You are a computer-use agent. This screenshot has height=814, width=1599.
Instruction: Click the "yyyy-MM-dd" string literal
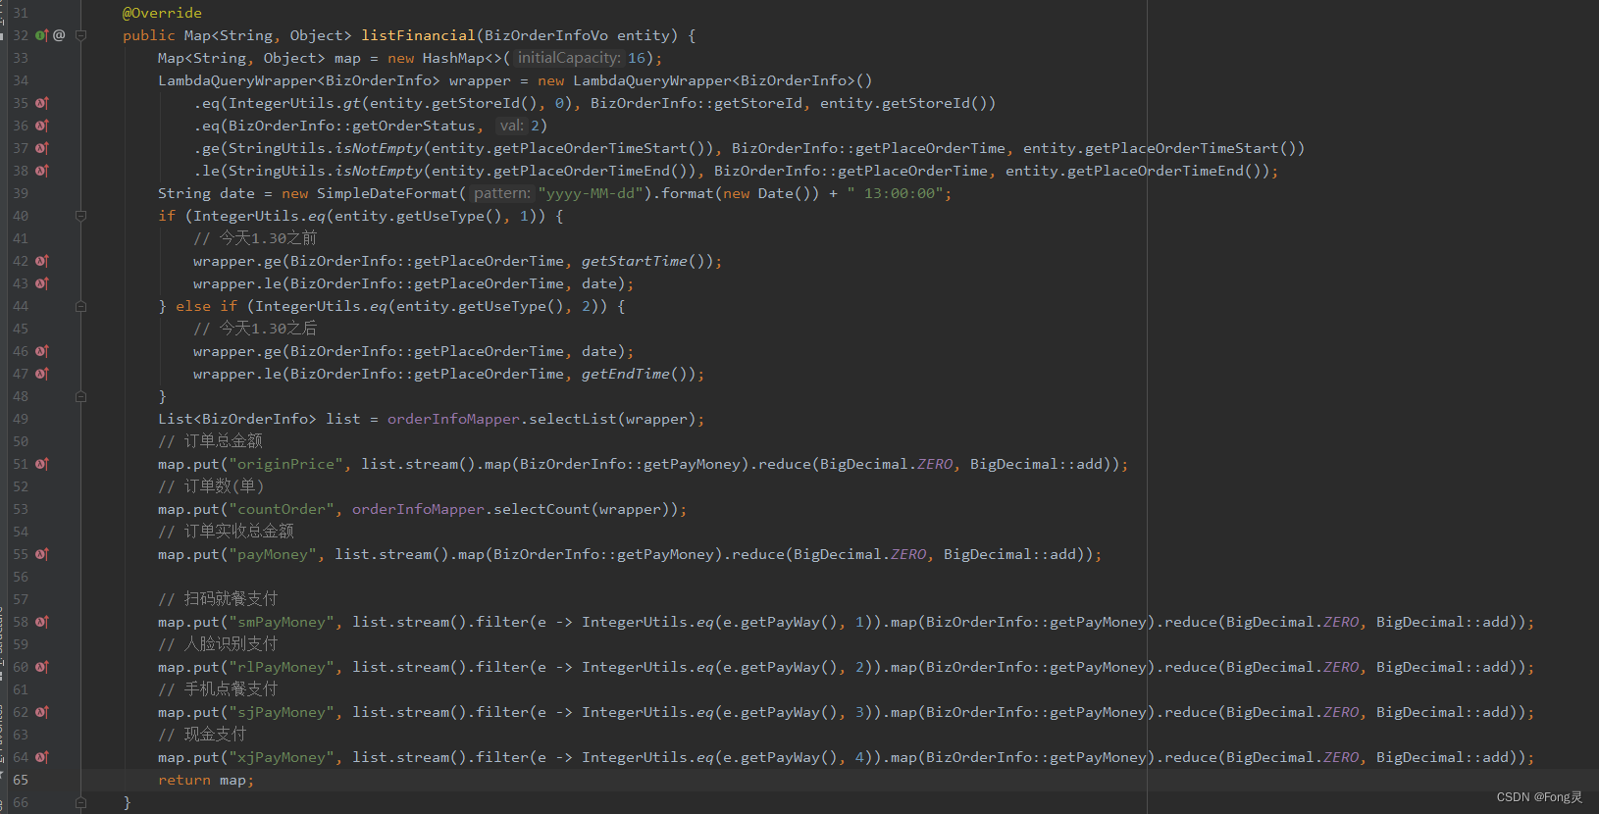coord(592,193)
